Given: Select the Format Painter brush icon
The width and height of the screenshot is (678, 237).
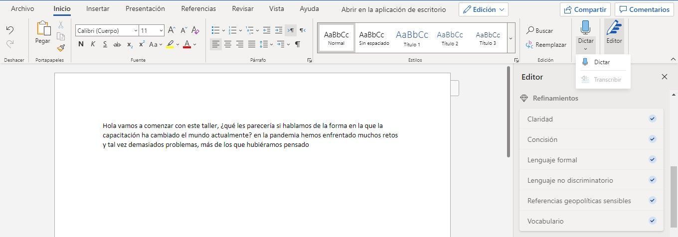Looking at the screenshot, I should click(x=61, y=48).
